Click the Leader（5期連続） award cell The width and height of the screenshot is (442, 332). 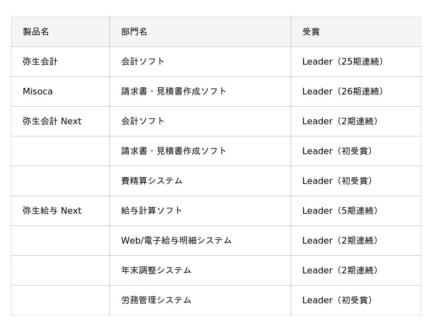coord(341,210)
